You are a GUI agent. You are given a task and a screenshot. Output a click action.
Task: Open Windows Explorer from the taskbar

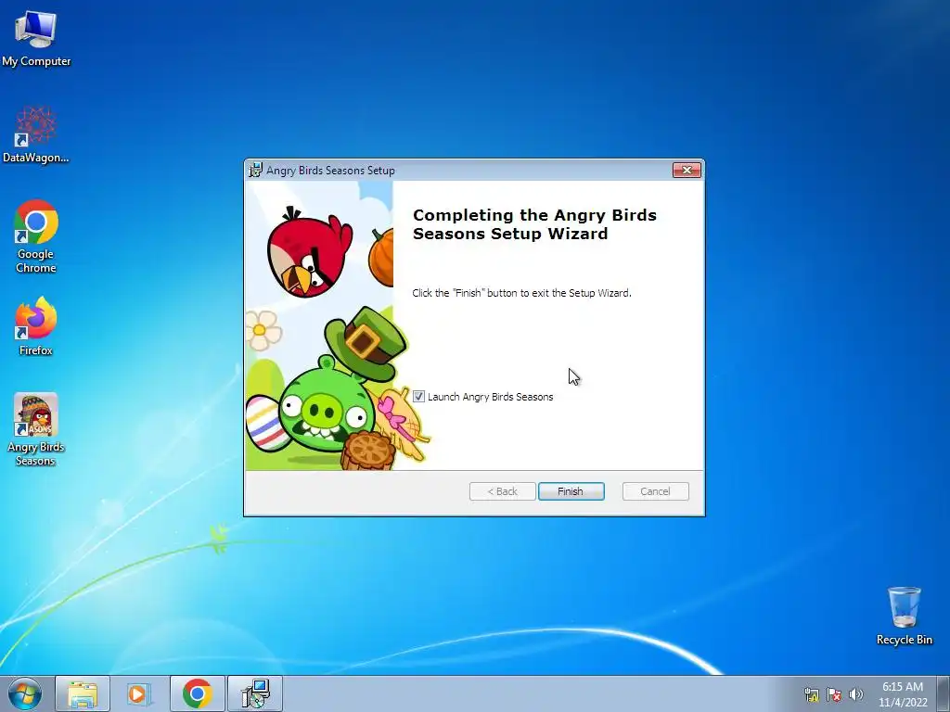83,693
